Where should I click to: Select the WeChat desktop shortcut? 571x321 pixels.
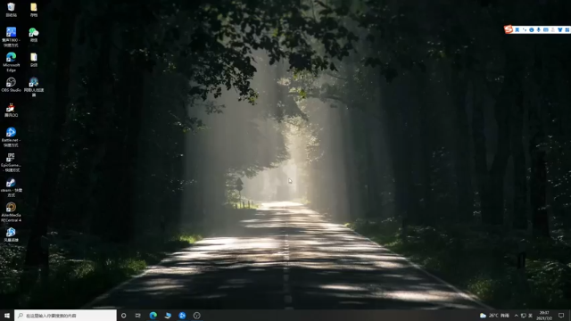coord(34,35)
